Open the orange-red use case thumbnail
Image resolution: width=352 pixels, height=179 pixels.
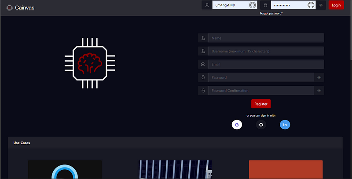coord(286,170)
